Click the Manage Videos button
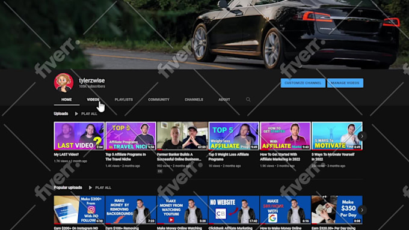 click(x=345, y=83)
